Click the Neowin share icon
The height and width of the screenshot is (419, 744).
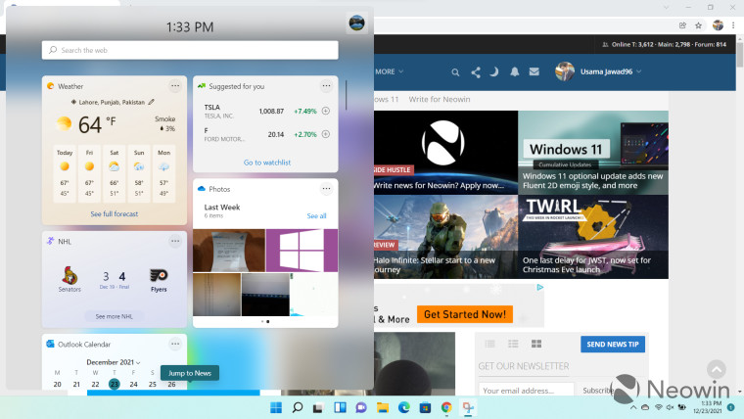coord(476,72)
